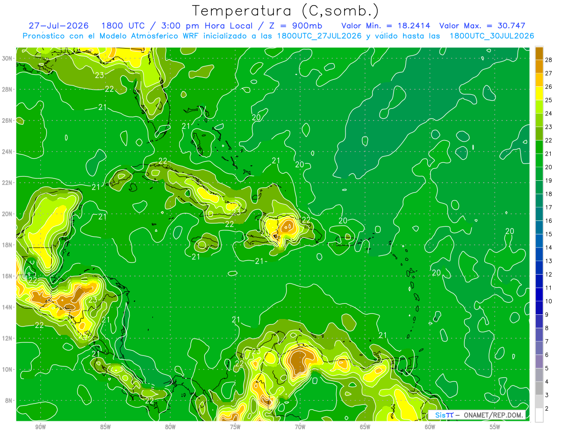This screenshot has width=561, height=433.
Task: Select the "Valor Min. = 18.2414" value
Action: point(386,26)
